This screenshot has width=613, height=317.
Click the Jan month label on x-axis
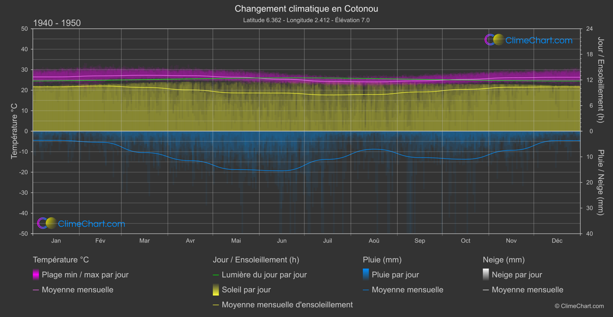(56, 241)
